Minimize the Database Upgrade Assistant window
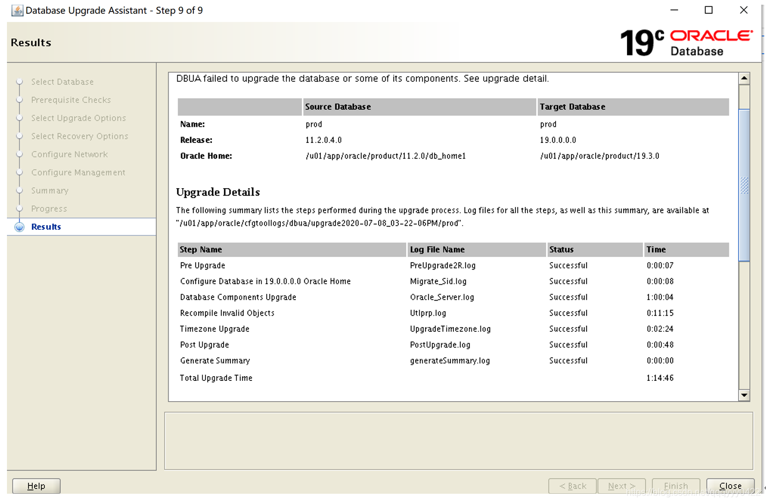Viewport: 766px width, 503px height. click(674, 10)
